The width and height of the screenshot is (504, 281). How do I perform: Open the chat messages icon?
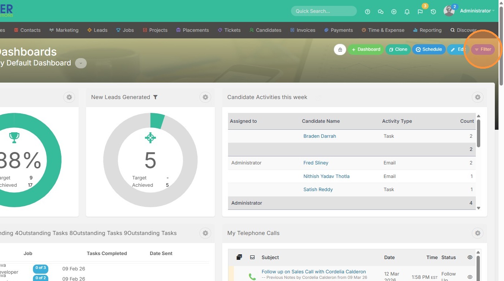point(381,12)
